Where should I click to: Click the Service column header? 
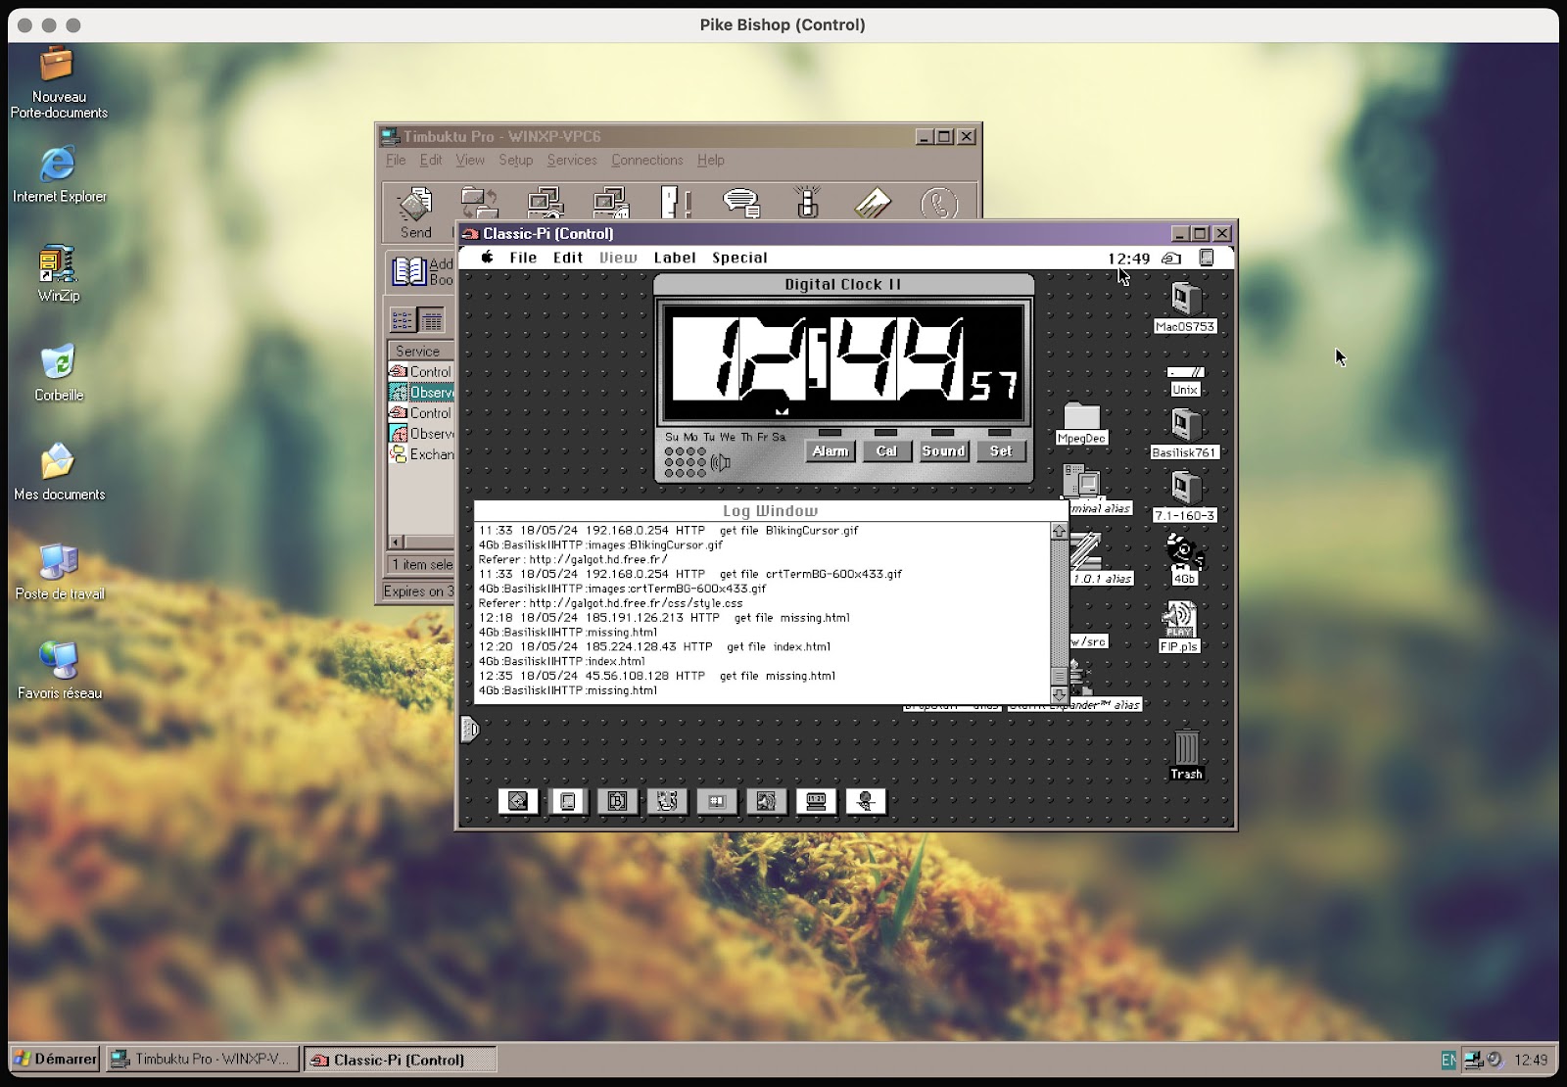421,351
